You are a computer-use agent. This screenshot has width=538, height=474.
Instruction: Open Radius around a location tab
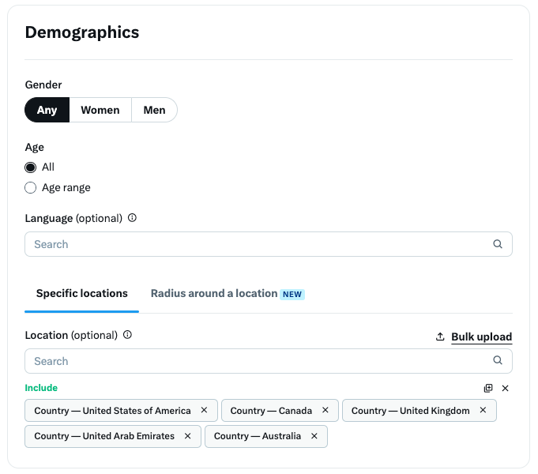(228, 294)
